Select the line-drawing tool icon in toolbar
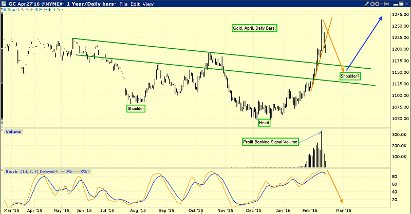This screenshot has height=214, width=411. pyautogui.click(x=18, y=9)
